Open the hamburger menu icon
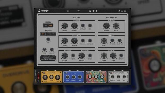Image resolution: width=165 pixels, height=93 pixels. [x=122, y=11]
